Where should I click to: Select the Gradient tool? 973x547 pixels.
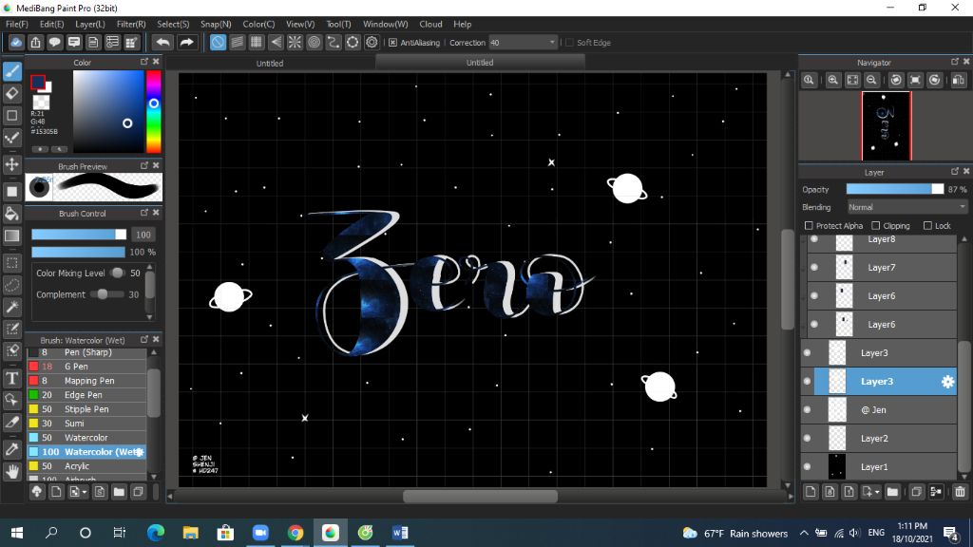click(12, 236)
